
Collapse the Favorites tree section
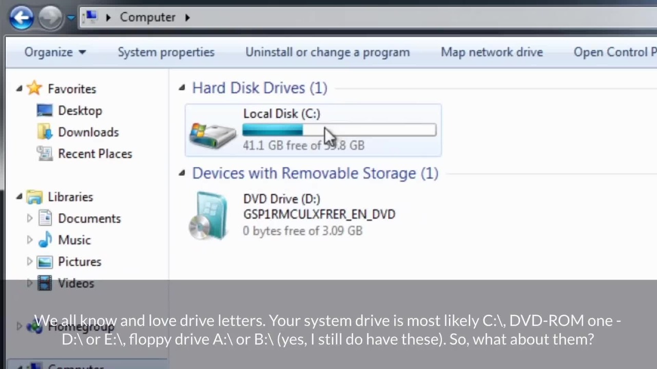point(19,89)
